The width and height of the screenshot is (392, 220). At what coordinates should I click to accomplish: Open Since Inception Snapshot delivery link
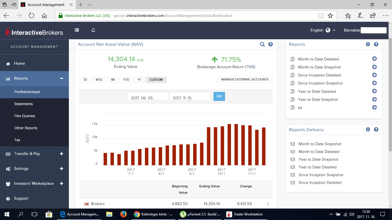[321, 175]
